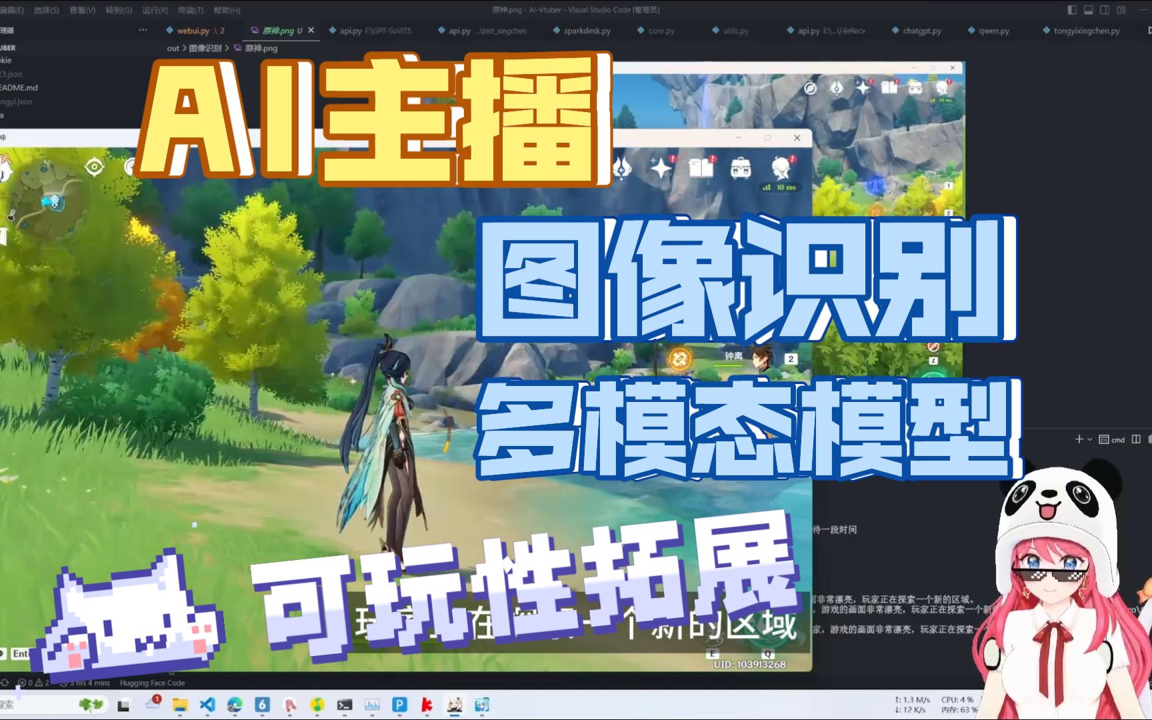The width and height of the screenshot is (1152, 720).
Task: Click the winged emblem icon in front game window
Action: click(x=621, y=167)
